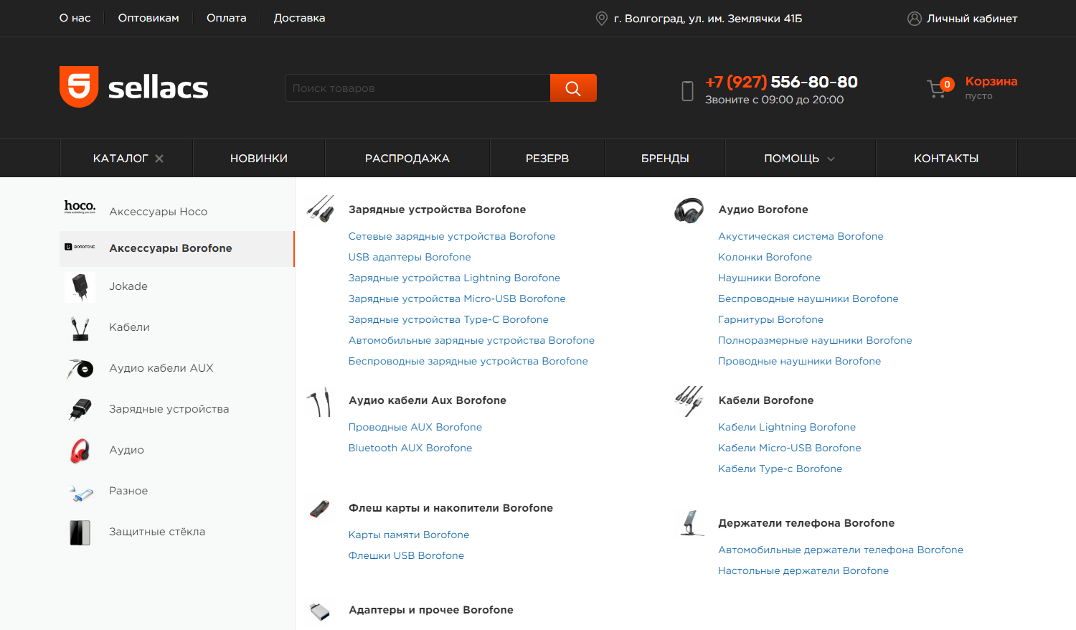Screen dimensions: 1076x630
Task: Click the Зарядные устройства Borofone icon
Action: point(321,209)
